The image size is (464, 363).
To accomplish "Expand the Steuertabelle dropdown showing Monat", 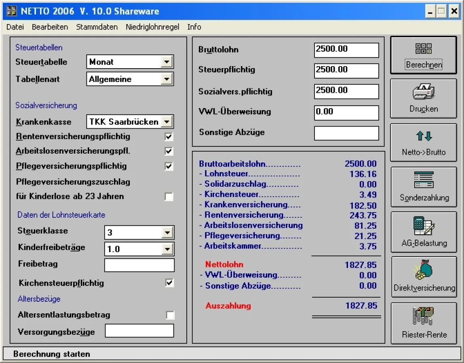I will (166, 62).
